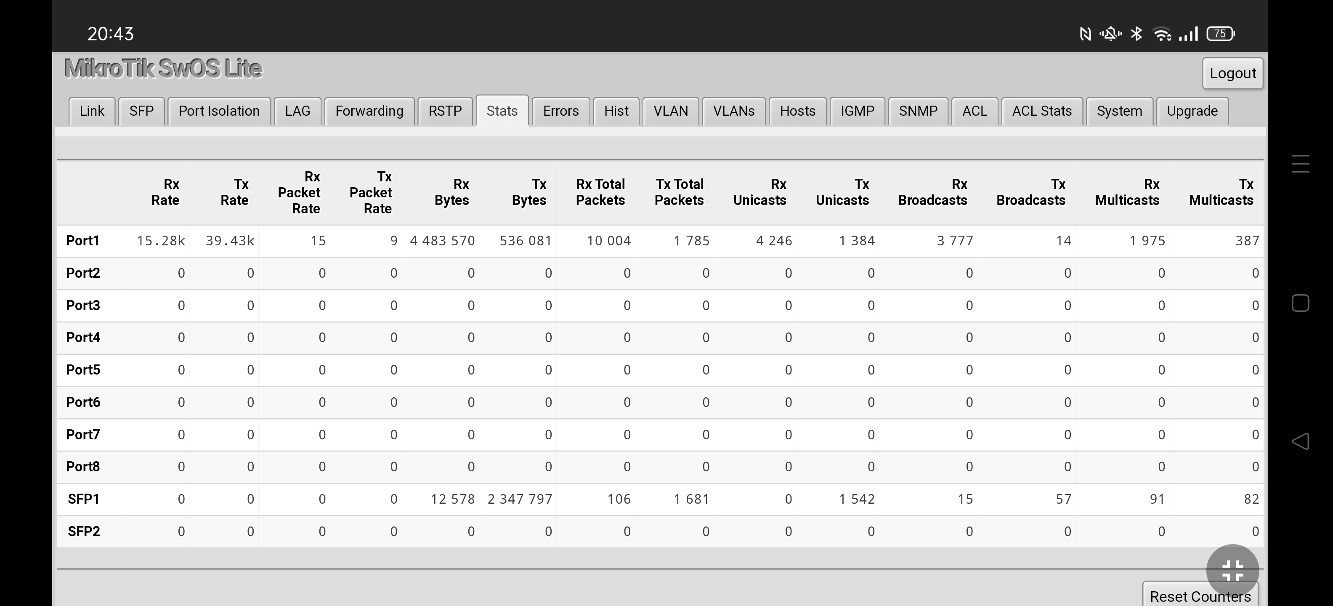Tap the Android home square icon

click(1300, 303)
